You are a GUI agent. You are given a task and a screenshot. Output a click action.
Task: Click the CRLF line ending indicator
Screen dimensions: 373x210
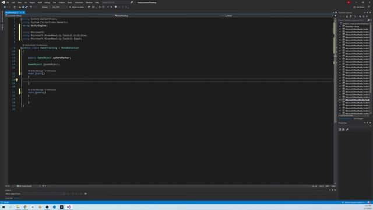click(333, 186)
